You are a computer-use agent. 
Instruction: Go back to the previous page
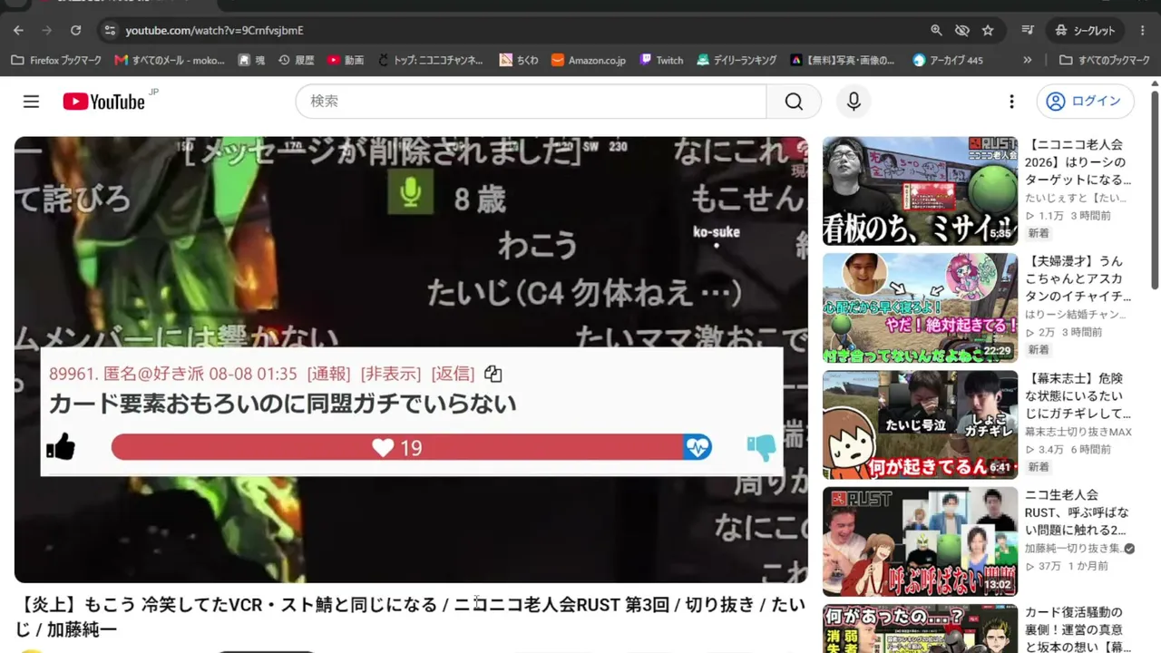pos(18,30)
